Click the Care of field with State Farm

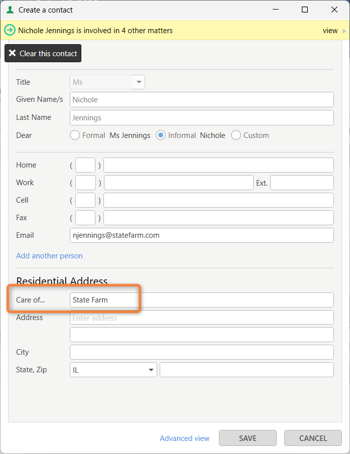coord(201,300)
